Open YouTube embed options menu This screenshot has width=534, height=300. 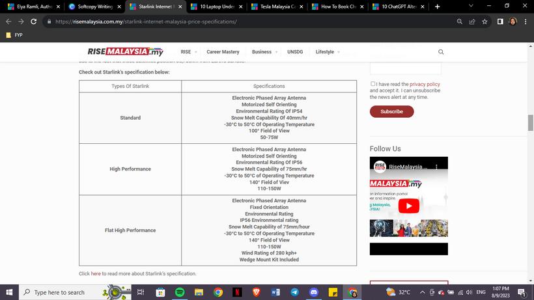(x=436, y=167)
